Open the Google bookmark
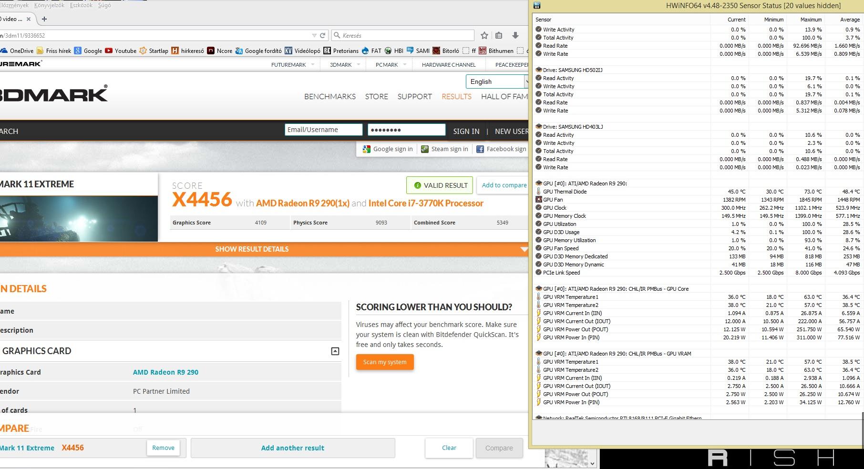864x469 pixels. [88, 51]
